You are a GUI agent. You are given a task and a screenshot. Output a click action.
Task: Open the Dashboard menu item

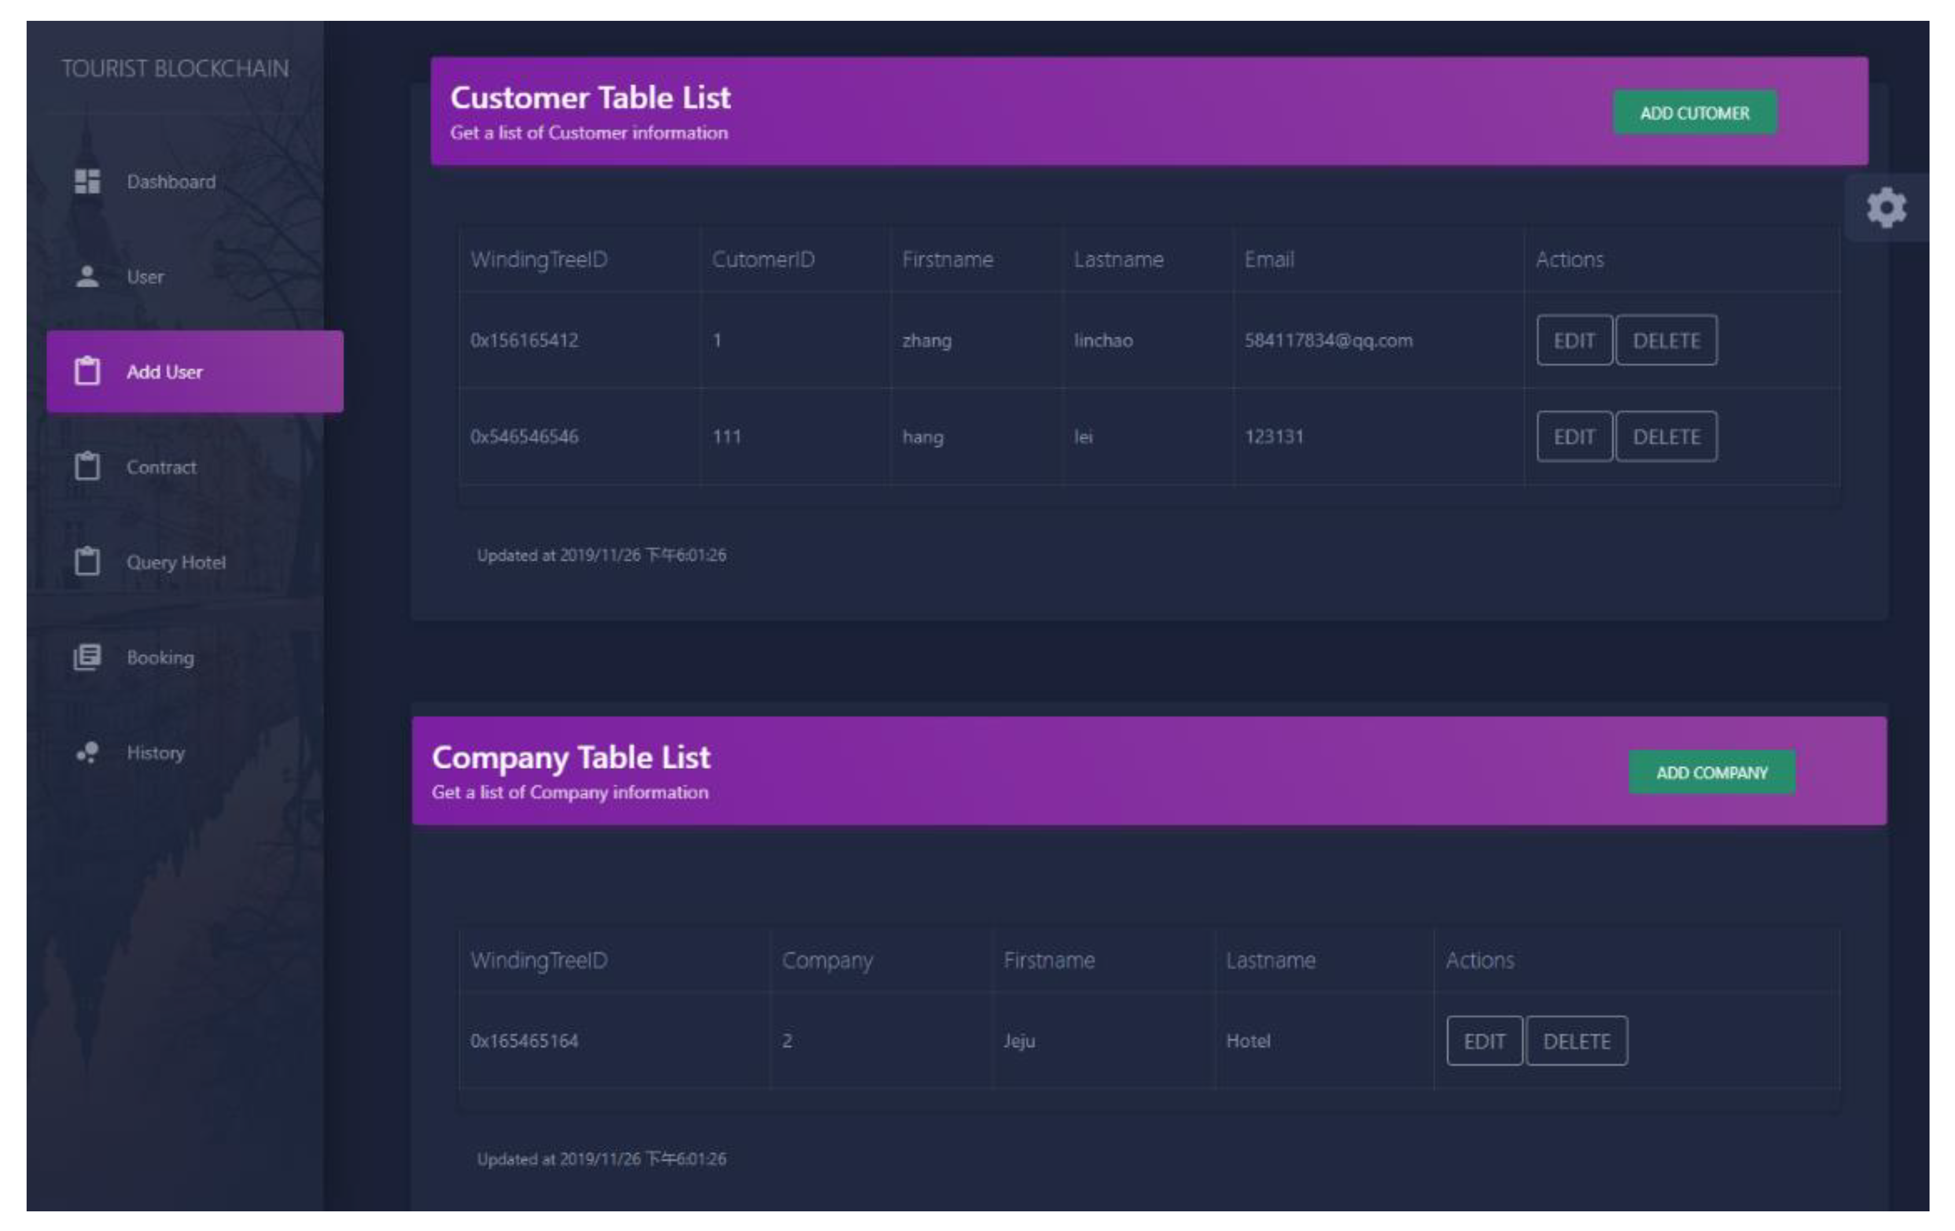pos(171,182)
